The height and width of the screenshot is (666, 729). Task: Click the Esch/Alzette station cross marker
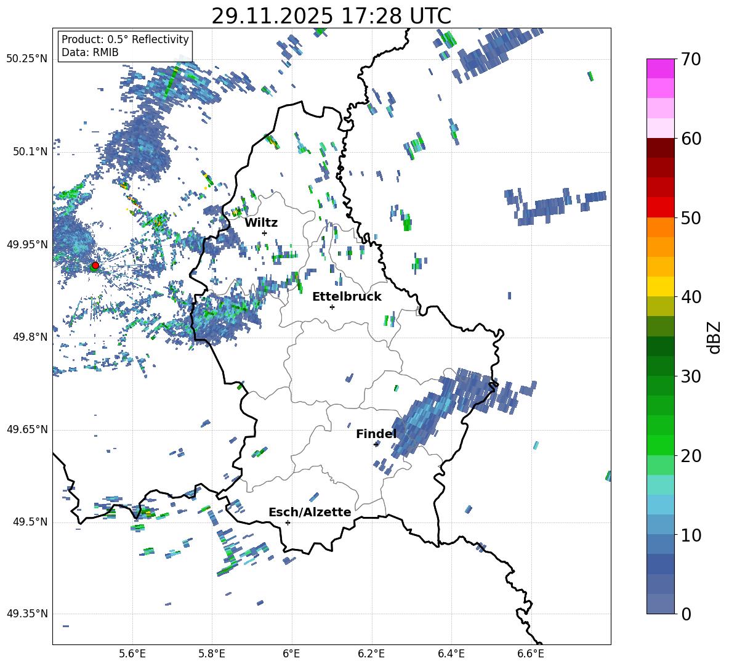[x=288, y=522]
